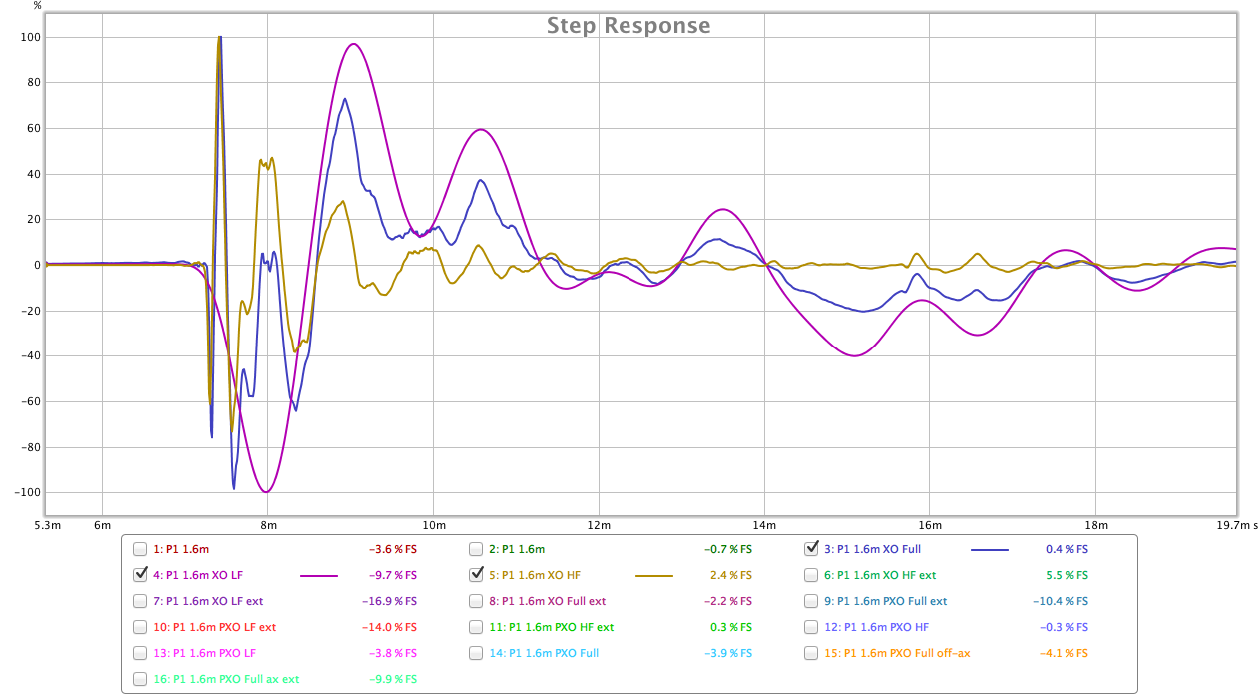Viewport: 1259px width, 695px height.
Task: Show trace 6: P1 1.6m XO HF ext
Action: coord(811,575)
